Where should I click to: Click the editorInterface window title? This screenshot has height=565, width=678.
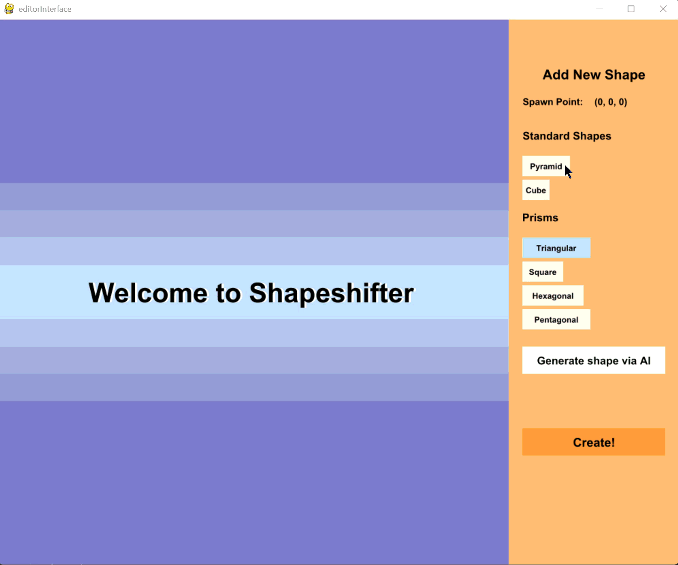click(45, 9)
